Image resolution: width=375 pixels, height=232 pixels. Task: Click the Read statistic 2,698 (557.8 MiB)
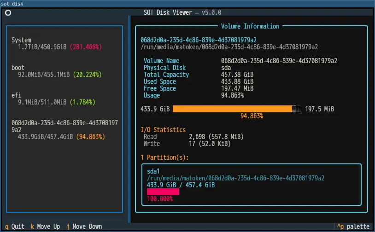(216, 137)
